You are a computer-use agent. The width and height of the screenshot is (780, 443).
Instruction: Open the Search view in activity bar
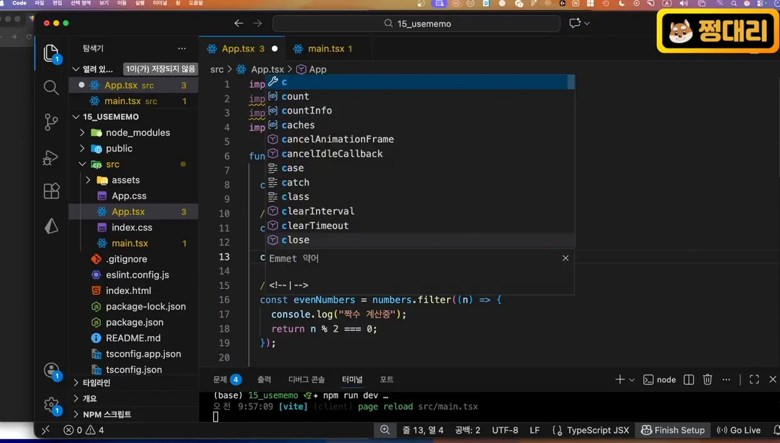(51, 87)
